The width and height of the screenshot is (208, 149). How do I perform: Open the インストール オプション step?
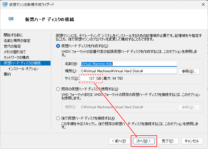click(x=23, y=69)
